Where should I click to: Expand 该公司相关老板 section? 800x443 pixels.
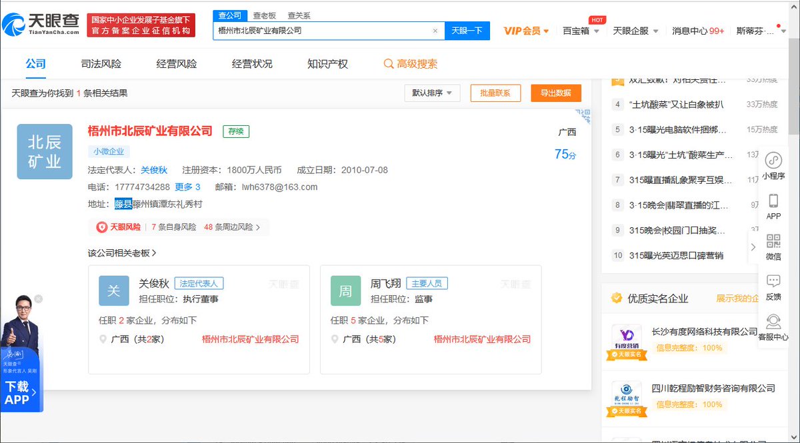pyautogui.click(x=122, y=253)
